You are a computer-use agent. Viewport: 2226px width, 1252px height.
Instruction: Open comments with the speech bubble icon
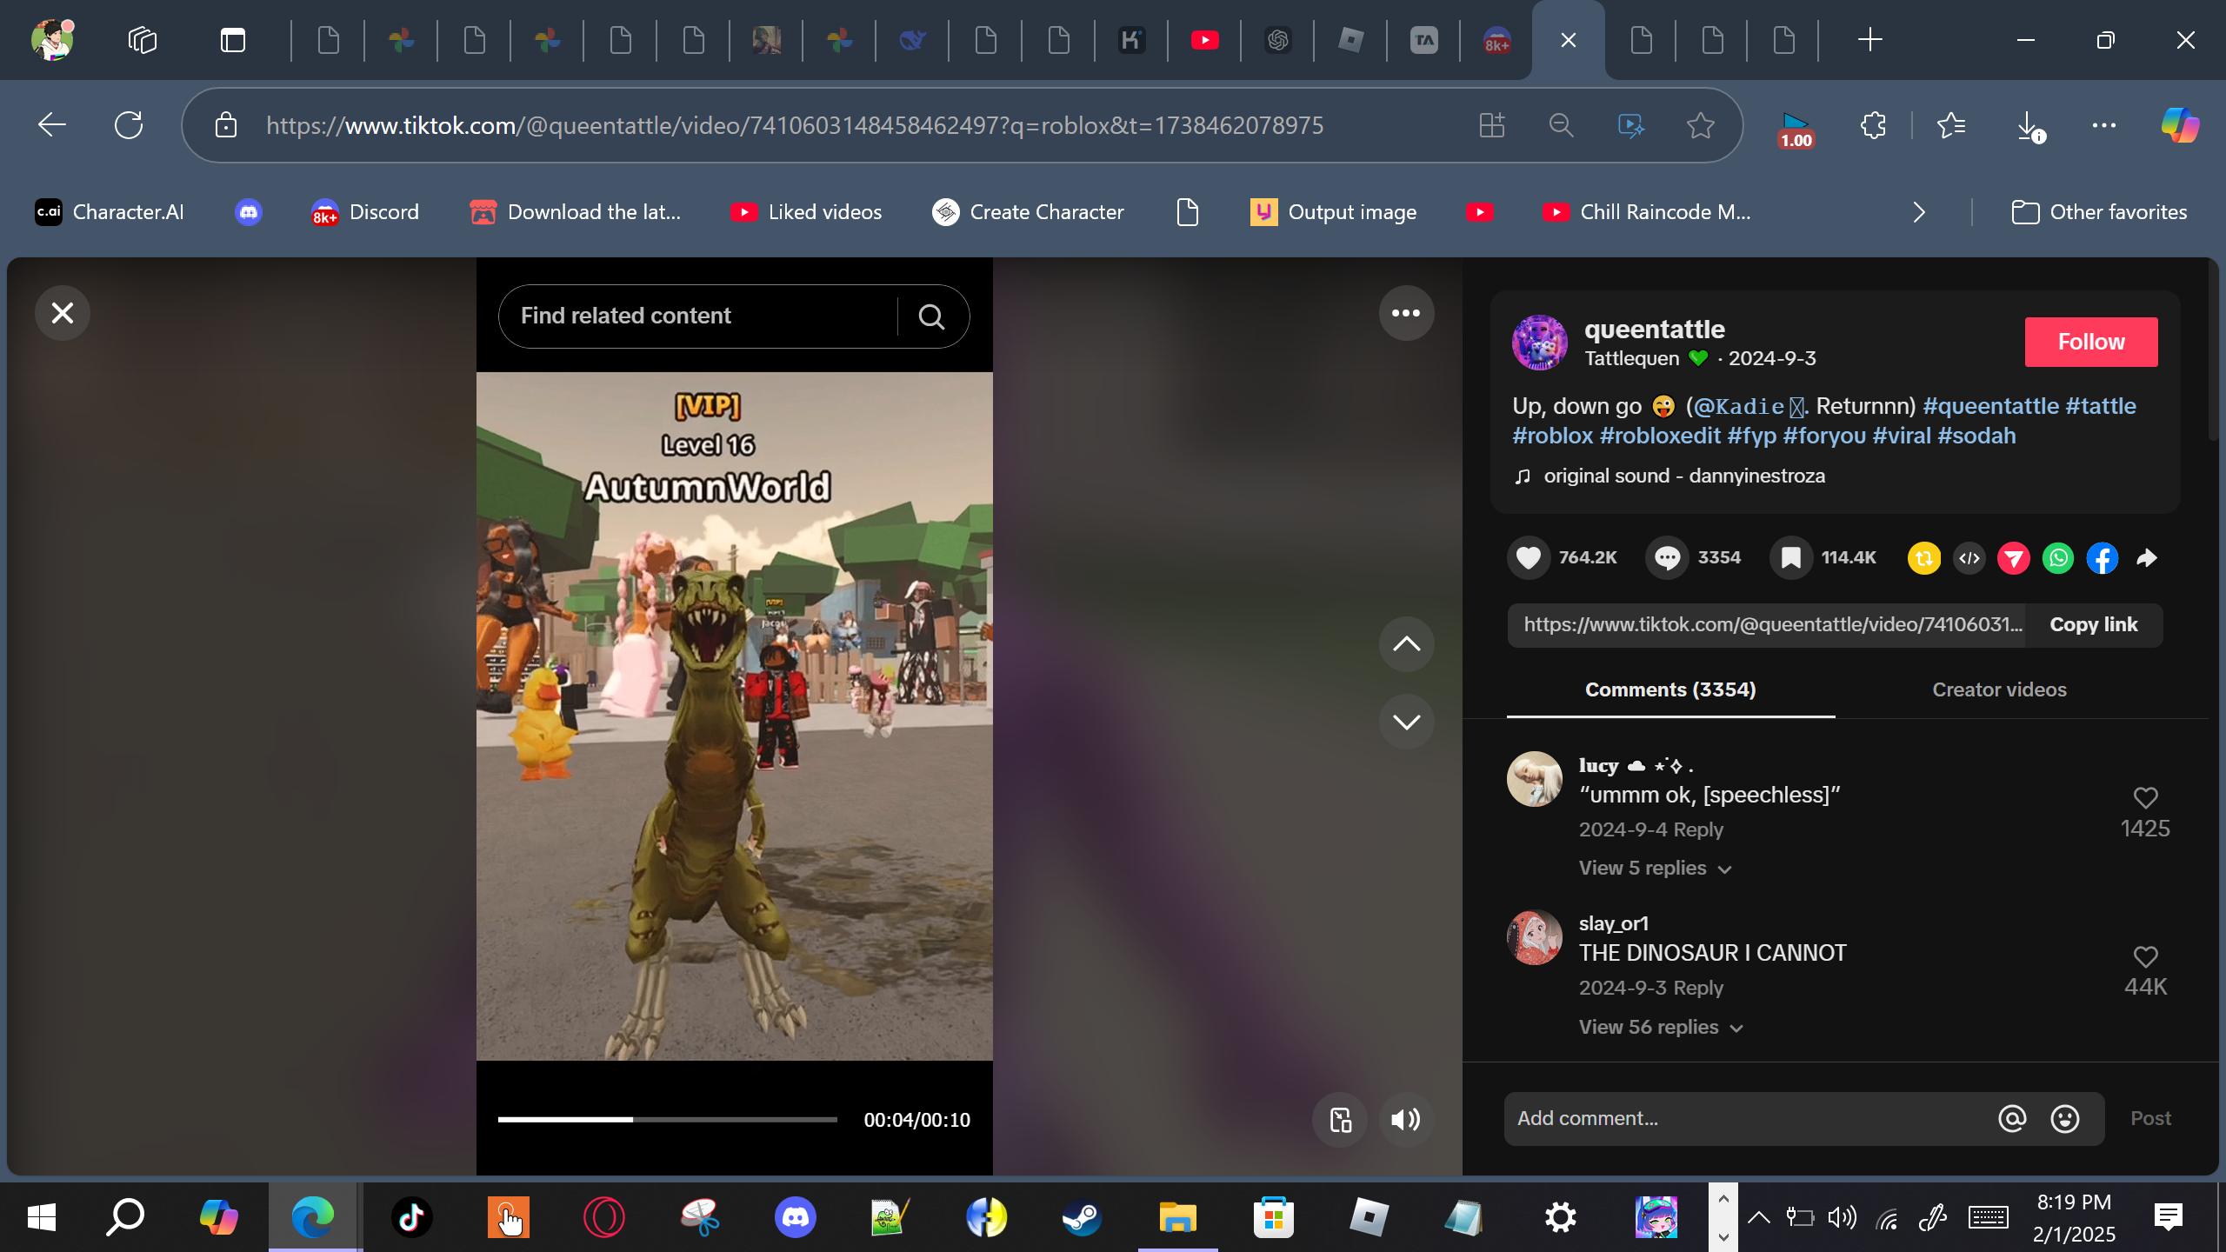click(x=1667, y=557)
